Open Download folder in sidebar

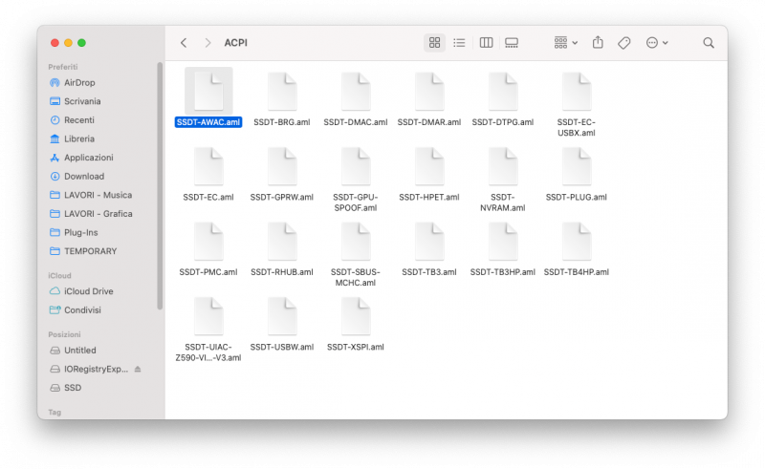click(x=77, y=177)
